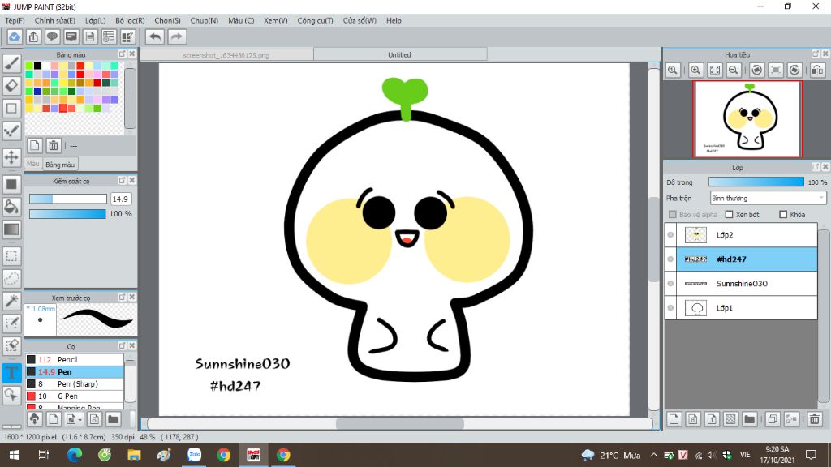Open Zalo from the taskbar
This screenshot has width=831, height=467.
pos(194,455)
